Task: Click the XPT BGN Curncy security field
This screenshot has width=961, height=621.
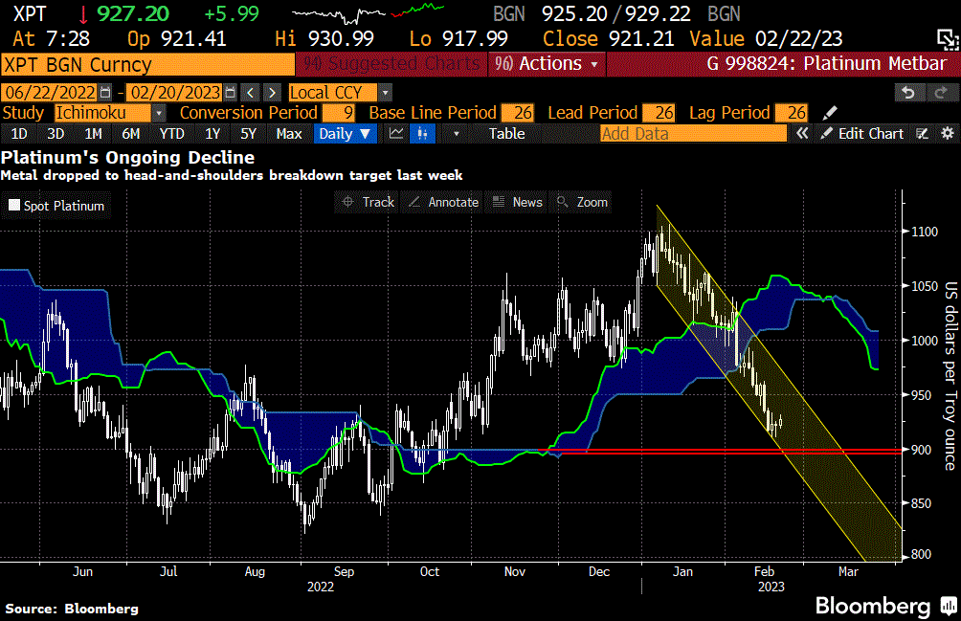Action: pos(147,64)
